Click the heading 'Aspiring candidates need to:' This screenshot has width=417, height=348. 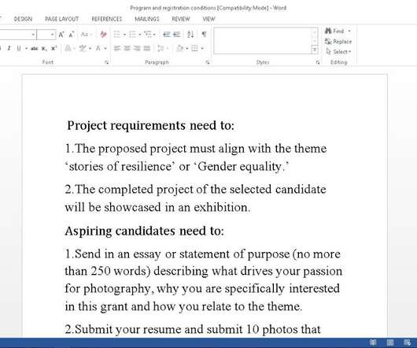[145, 231]
